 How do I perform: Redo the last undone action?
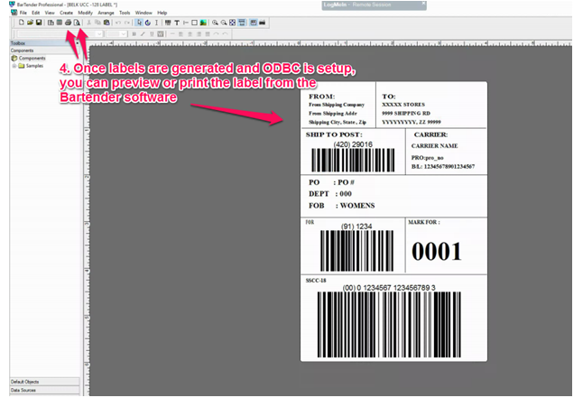coord(127,23)
